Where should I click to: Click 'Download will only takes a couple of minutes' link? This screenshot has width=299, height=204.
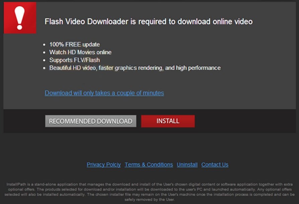pyautogui.click(x=104, y=93)
